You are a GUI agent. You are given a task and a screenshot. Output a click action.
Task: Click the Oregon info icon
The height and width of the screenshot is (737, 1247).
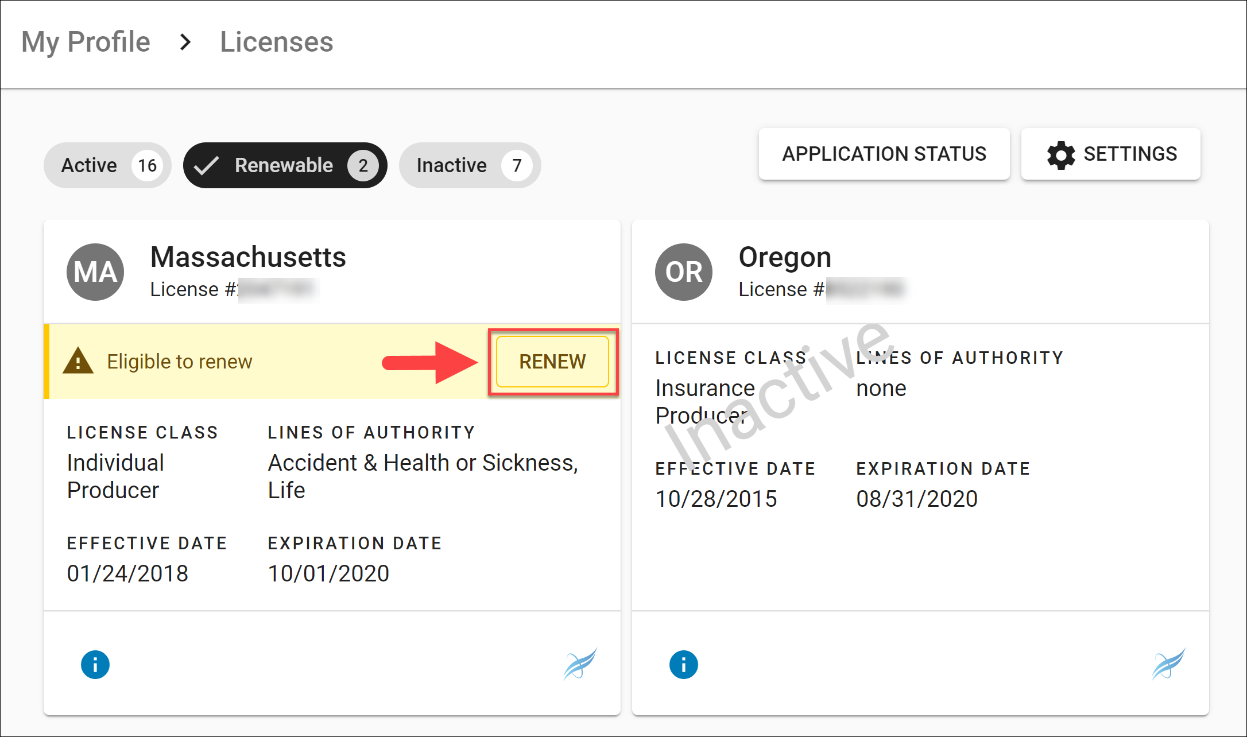(x=684, y=665)
